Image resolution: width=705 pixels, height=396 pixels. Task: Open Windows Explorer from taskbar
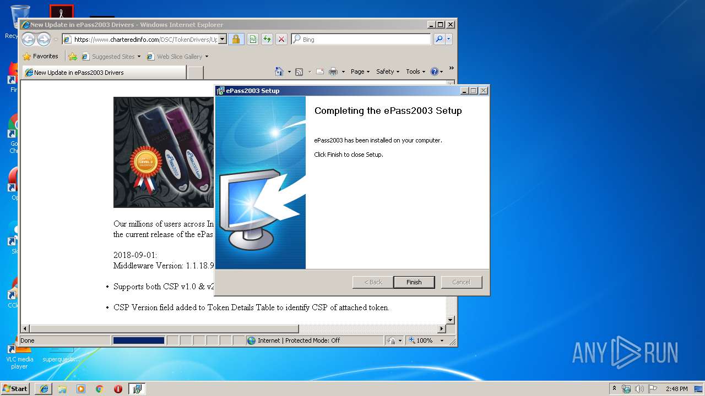(62, 388)
